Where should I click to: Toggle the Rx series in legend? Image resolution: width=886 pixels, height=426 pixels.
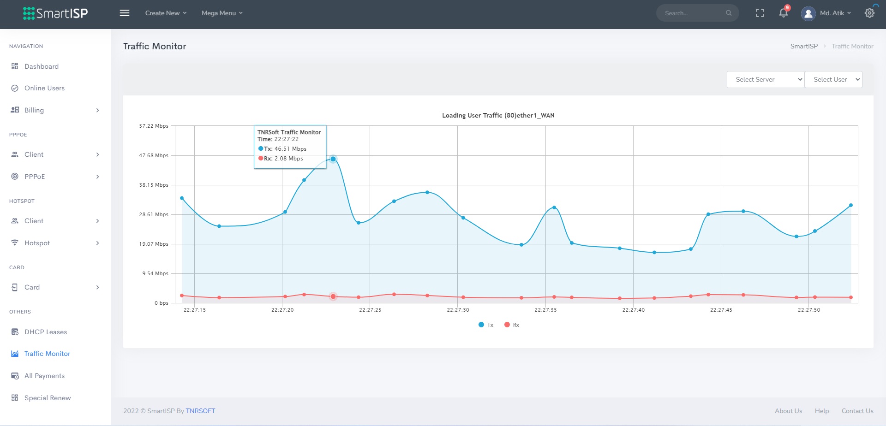tap(512, 325)
